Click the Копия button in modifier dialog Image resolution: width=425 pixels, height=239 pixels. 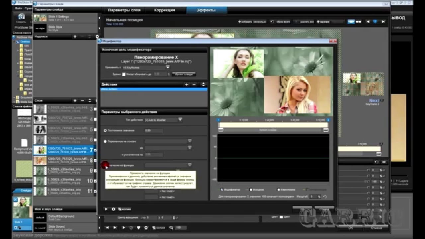coord(125,209)
